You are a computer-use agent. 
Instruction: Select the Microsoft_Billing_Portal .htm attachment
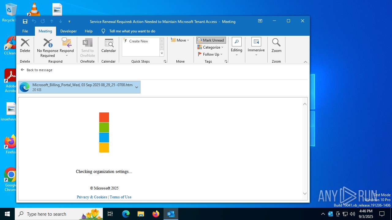click(x=79, y=87)
